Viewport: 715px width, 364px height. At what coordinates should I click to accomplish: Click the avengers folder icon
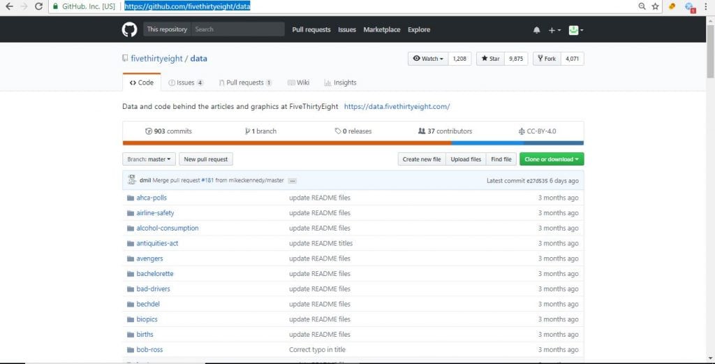pos(131,259)
